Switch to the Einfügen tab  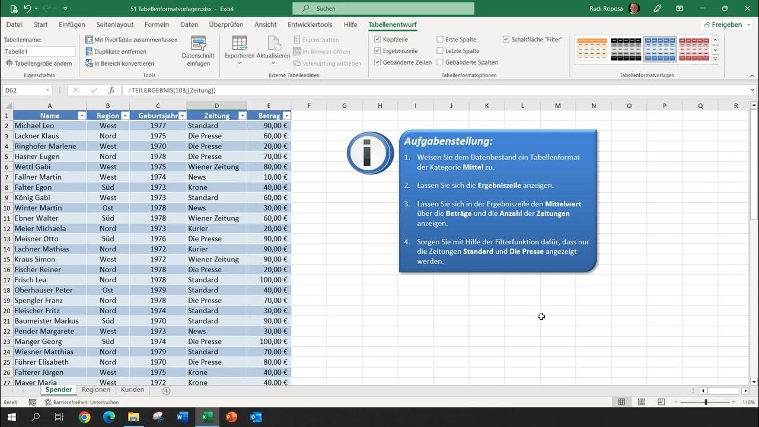pos(72,25)
